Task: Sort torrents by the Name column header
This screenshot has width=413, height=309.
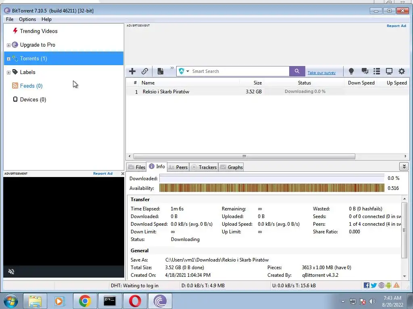Action: 190,83
